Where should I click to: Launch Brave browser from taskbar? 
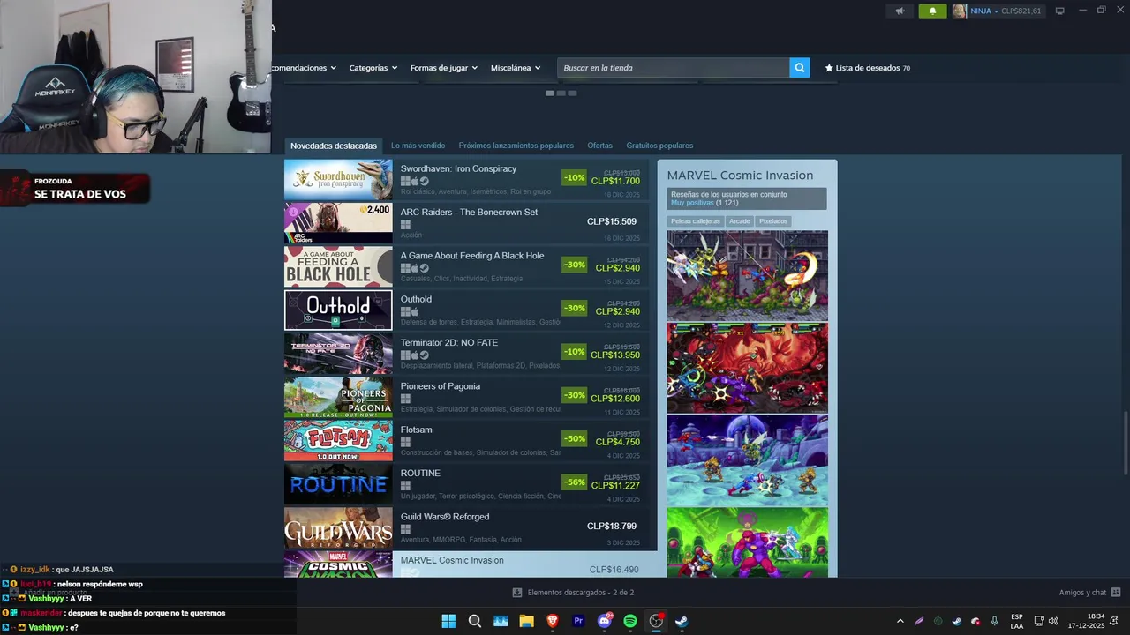pos(553,621)
